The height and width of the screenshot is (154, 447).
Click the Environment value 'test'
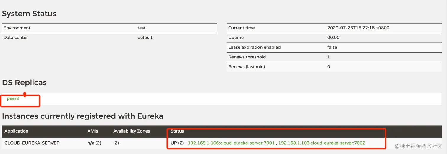(x=142, y=28)
